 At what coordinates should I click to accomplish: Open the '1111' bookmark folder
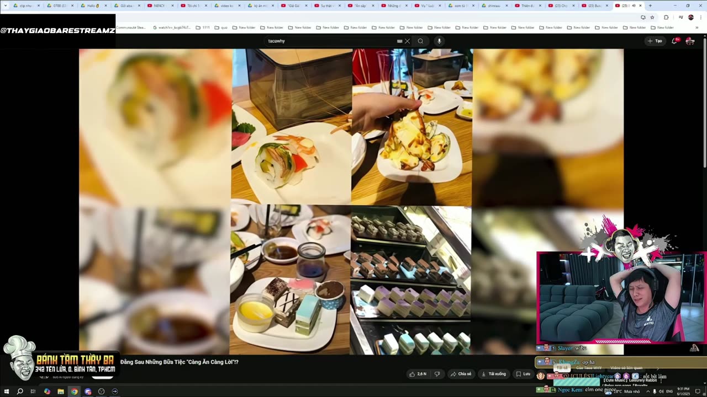coord(203,27)
